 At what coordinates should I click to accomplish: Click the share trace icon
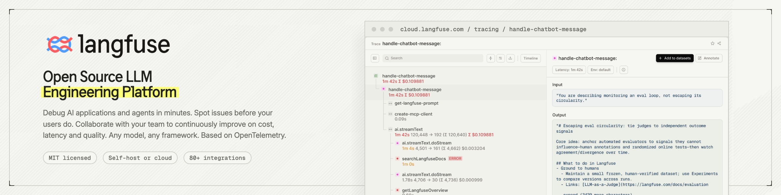coord(719,43)
